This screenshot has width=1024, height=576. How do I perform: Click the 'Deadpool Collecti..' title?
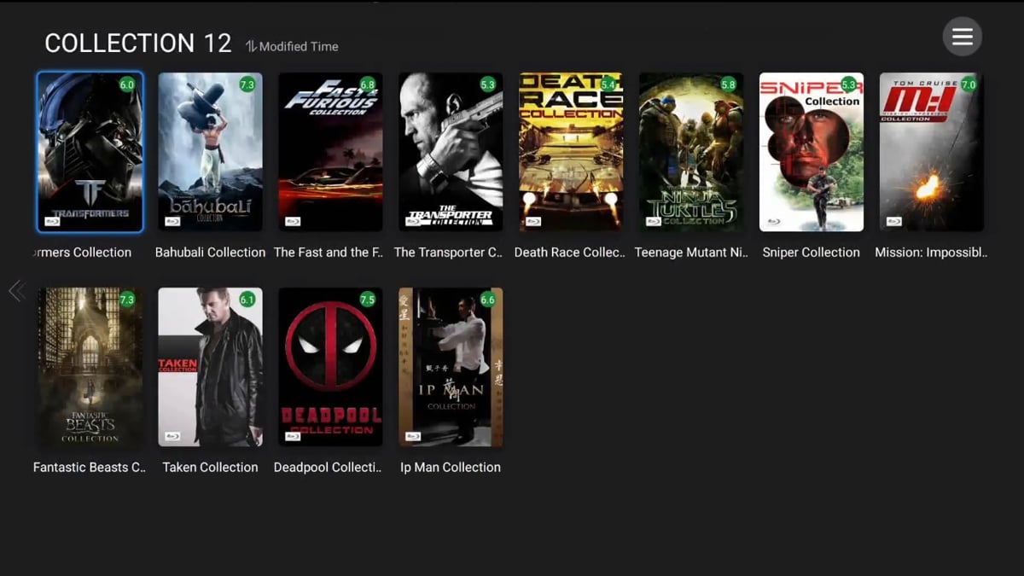click(328, 467)
